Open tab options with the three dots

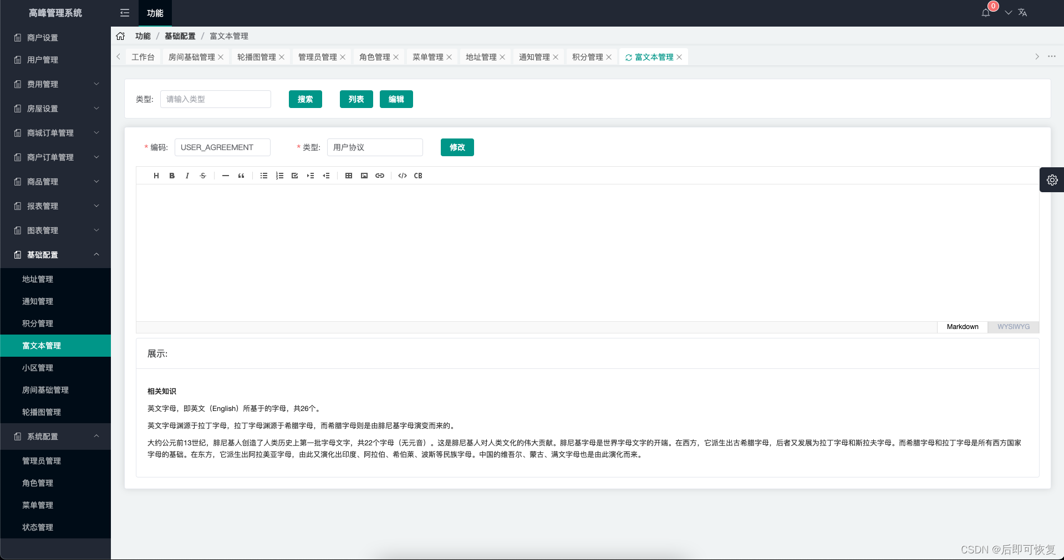(1052, 56)
